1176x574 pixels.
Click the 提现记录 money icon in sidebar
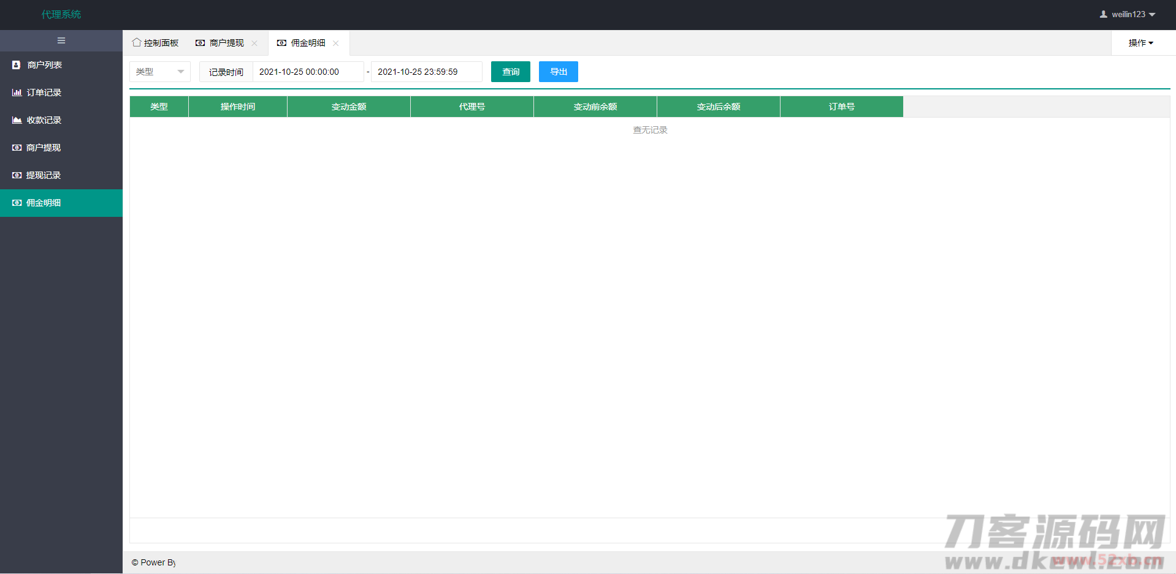pyautogui.click(x=17, y=175)
